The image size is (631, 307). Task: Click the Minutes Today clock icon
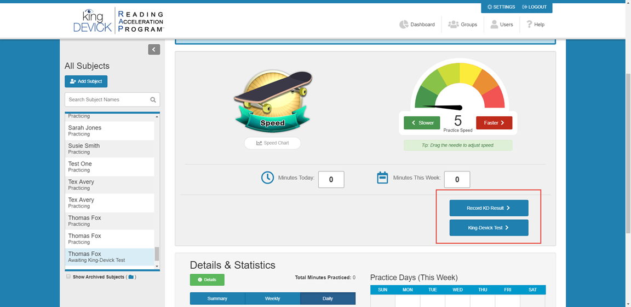(268, 178)
